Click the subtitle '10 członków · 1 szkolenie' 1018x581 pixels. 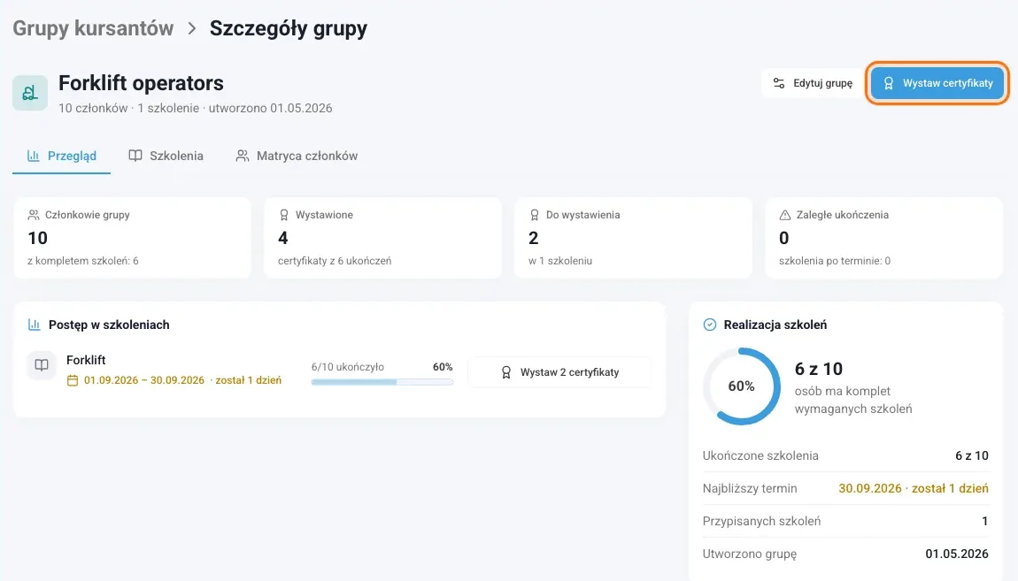click(128, 108)
